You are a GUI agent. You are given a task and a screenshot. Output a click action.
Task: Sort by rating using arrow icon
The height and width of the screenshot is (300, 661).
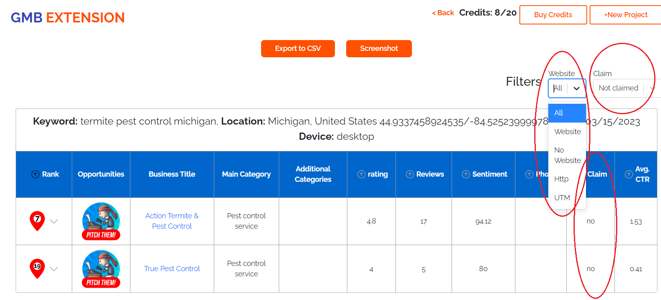tap(361, 174)
